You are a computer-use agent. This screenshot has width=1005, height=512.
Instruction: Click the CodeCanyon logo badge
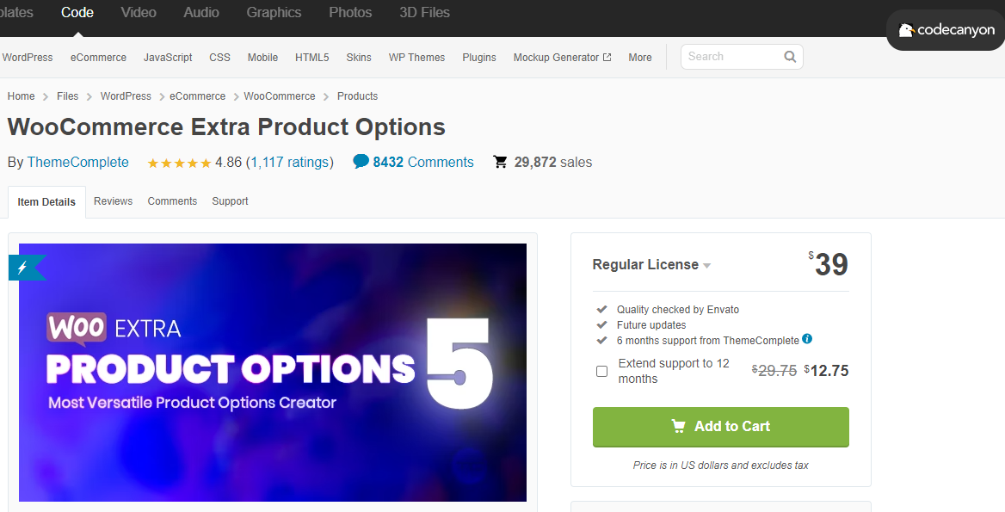tap(946, 30)
